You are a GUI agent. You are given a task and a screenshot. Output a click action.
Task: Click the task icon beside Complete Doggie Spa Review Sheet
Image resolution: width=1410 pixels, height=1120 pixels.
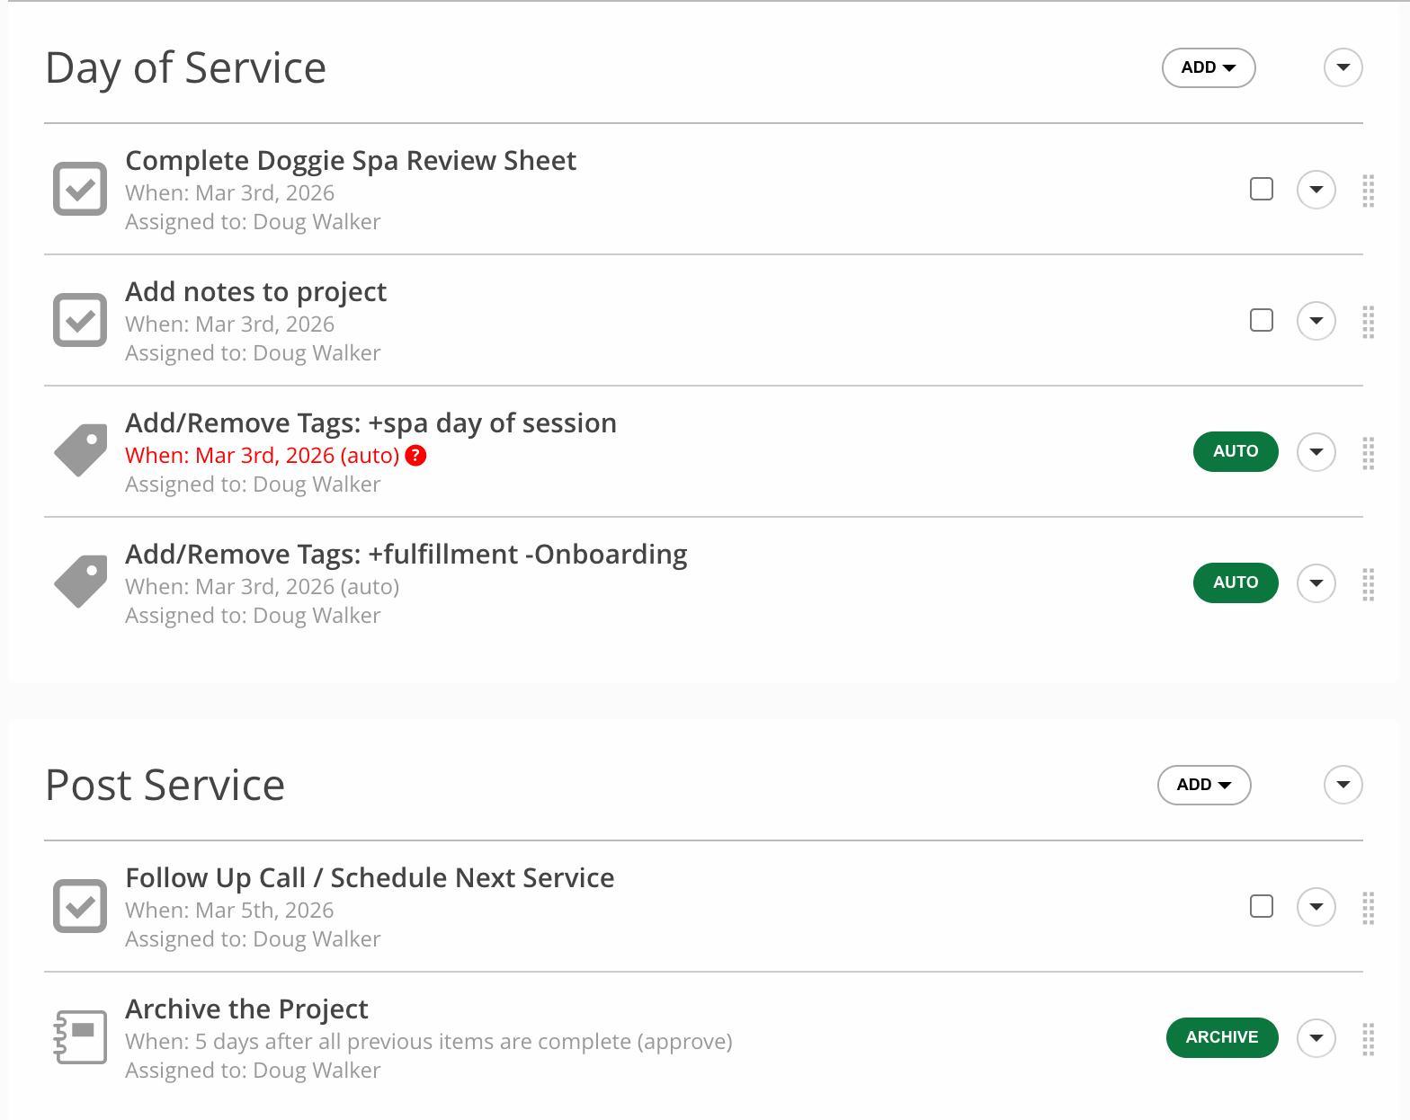[x=80, y=189]
